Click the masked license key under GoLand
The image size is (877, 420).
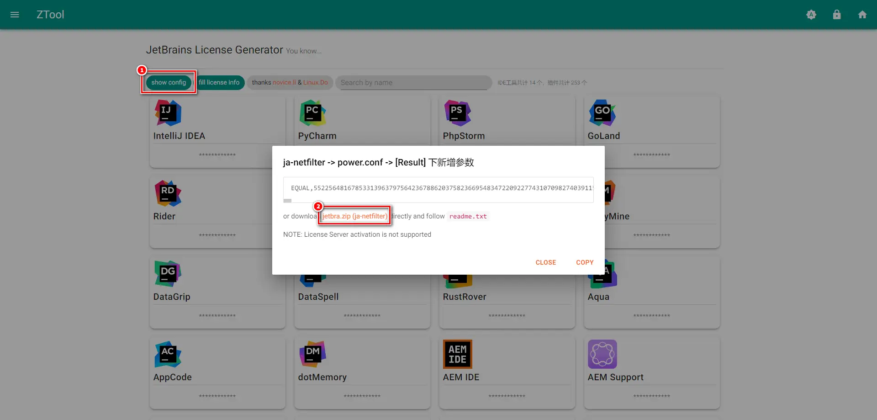click(x=652, y=155)
